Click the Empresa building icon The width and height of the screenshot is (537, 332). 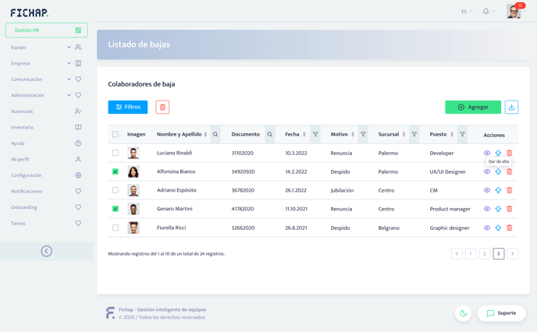pos(78,63)
